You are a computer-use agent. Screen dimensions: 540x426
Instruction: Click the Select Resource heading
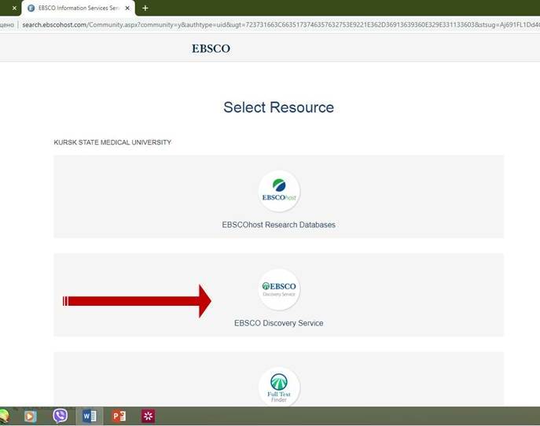(278, 107)
